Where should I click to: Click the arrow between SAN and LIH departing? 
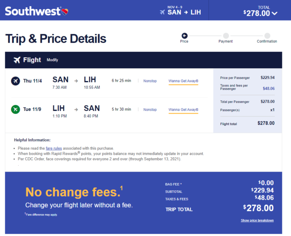pos(76,81)
